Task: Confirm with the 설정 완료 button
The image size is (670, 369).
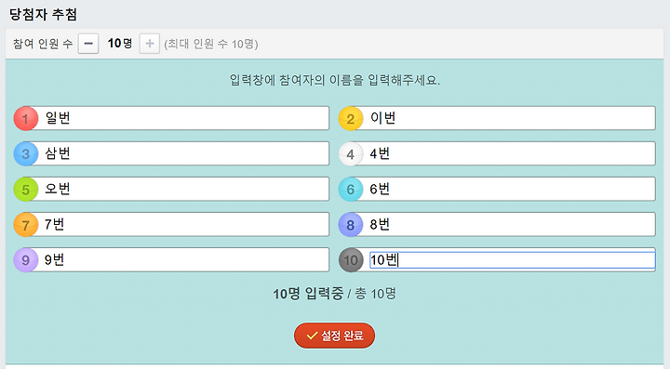Action: [335, 336]
